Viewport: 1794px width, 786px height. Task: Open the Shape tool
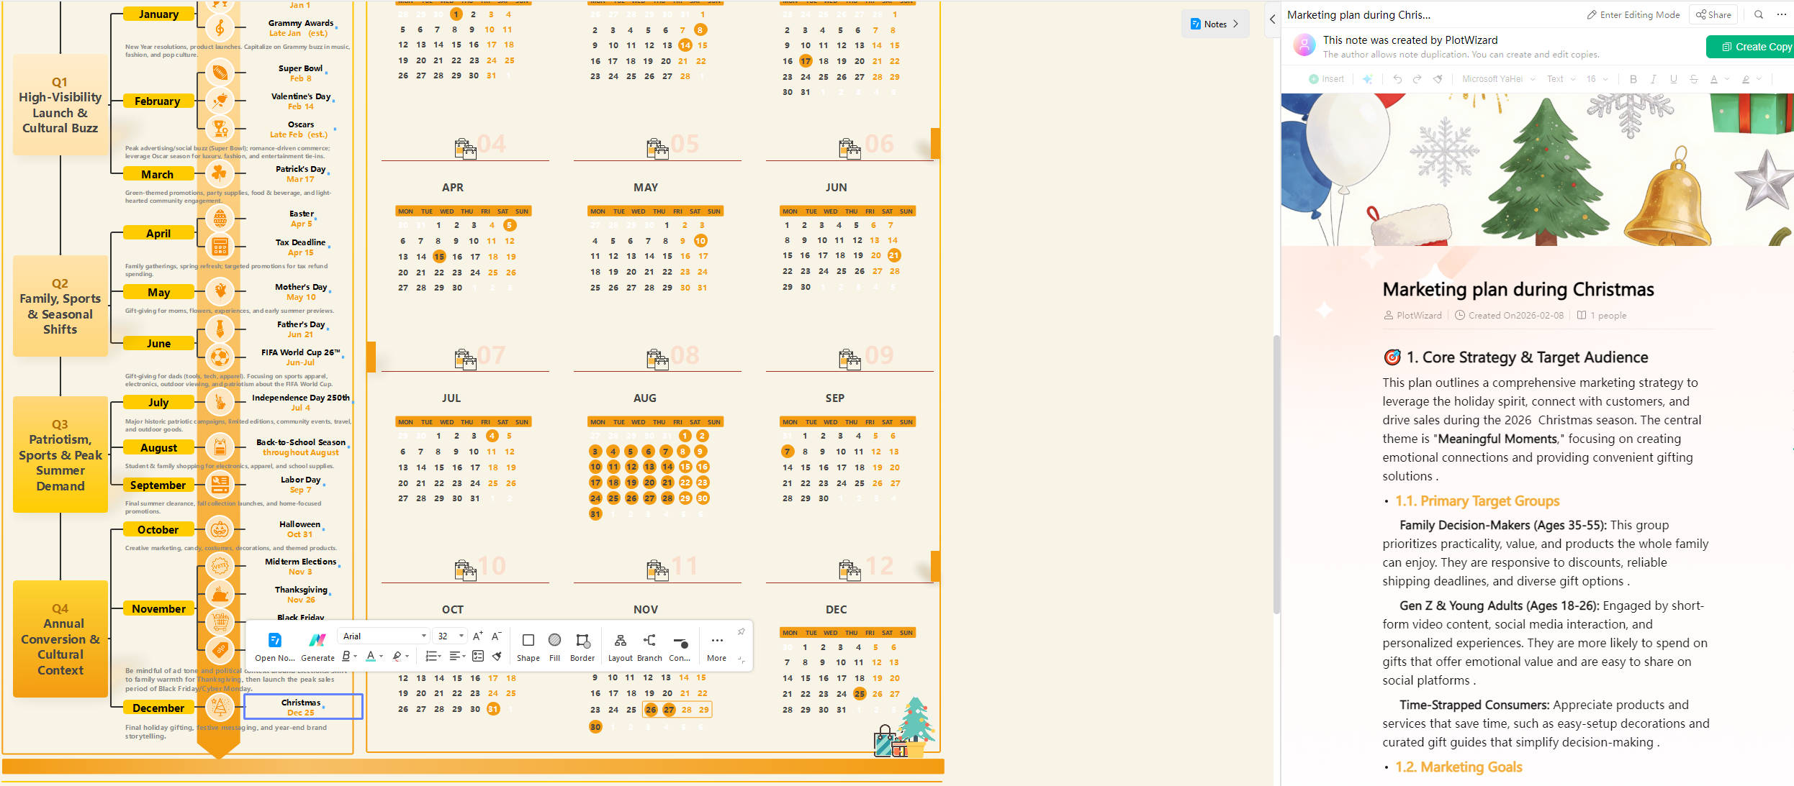[x=528, y=641]
